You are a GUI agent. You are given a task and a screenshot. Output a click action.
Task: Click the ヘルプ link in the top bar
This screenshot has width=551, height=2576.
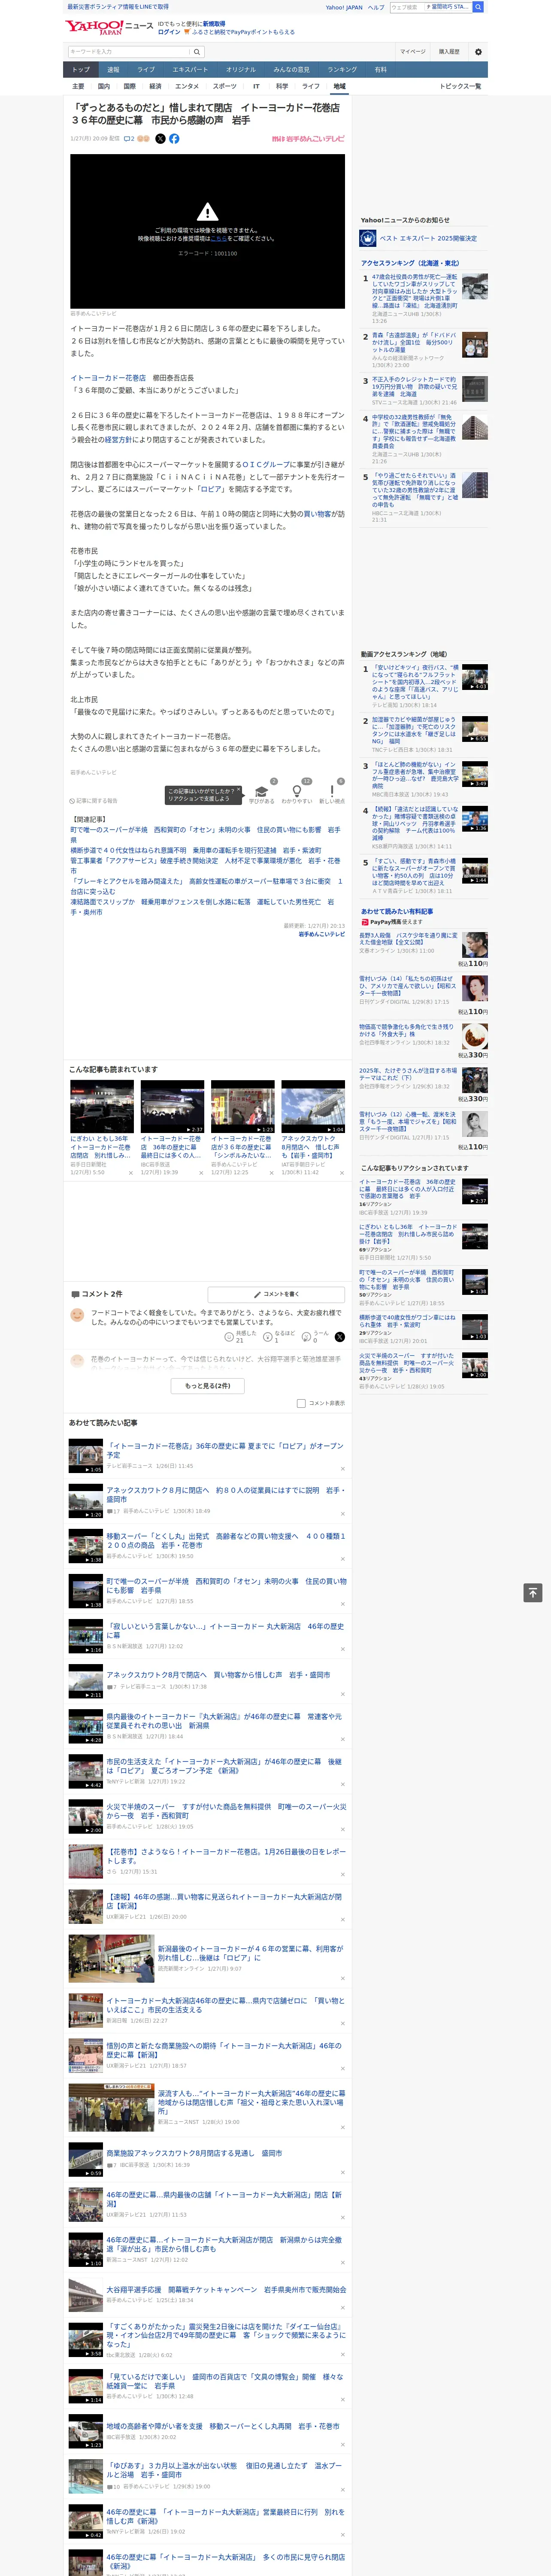pyautogui.click(x=376, y=7)
